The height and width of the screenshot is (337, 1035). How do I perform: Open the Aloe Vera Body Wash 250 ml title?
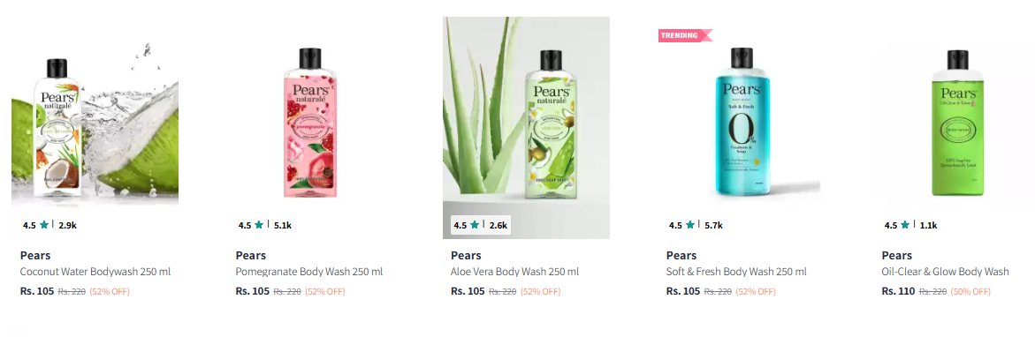tap(515, 272)
